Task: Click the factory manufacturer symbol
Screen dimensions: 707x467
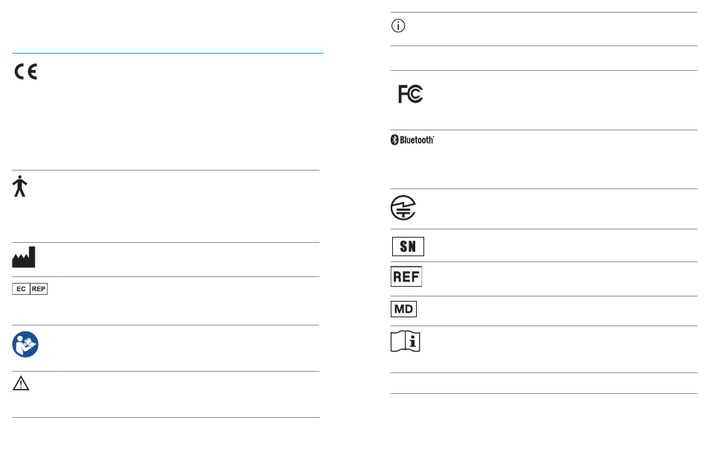Action: click(x=24, y=257)
